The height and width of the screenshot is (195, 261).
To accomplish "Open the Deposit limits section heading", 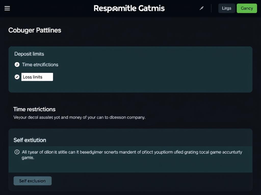I will click(x=29, y=54).
